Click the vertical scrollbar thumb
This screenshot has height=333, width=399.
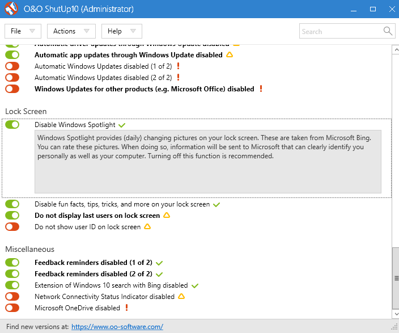396,278
